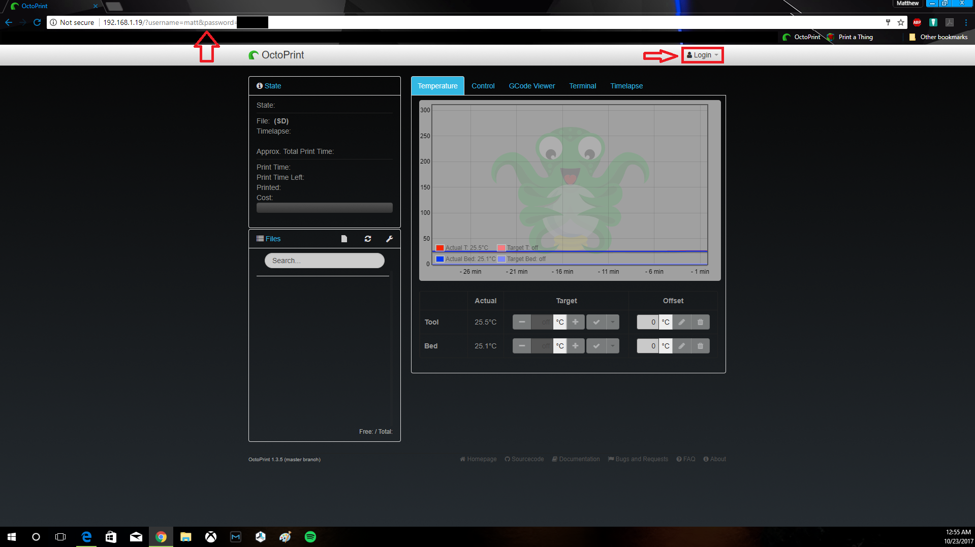Apply Tool offset with pencil icon
The width and height of the screenshot is (975, 547).
(682, 322)
